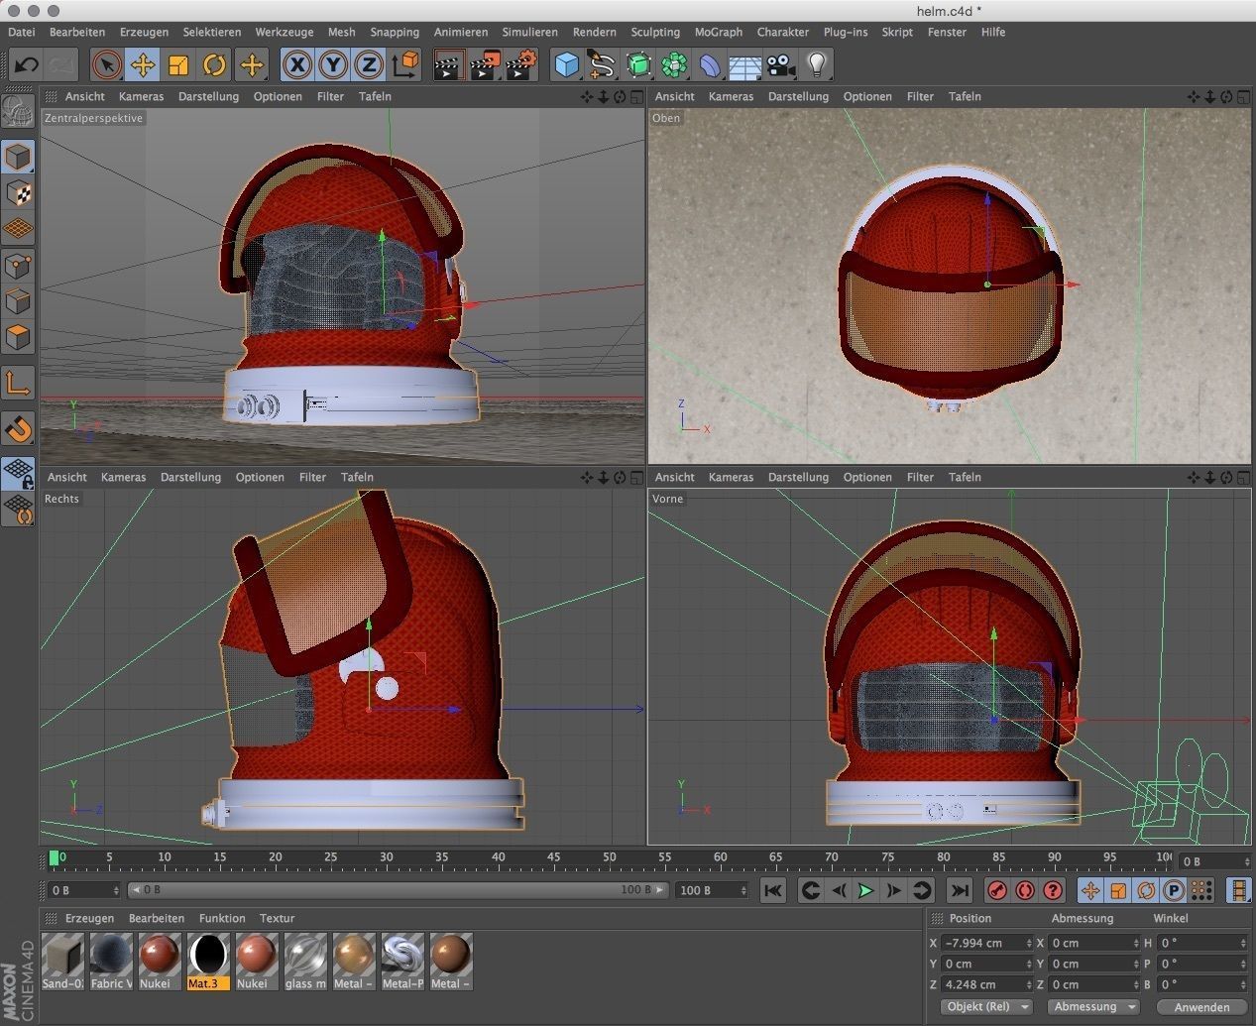The width and height of the screenshot is (1256, 1026).
Task: Toggle parameter P keyframe recording
Action: 1174,890
